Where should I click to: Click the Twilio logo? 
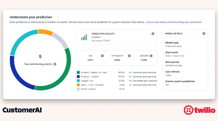pos(199,110)
